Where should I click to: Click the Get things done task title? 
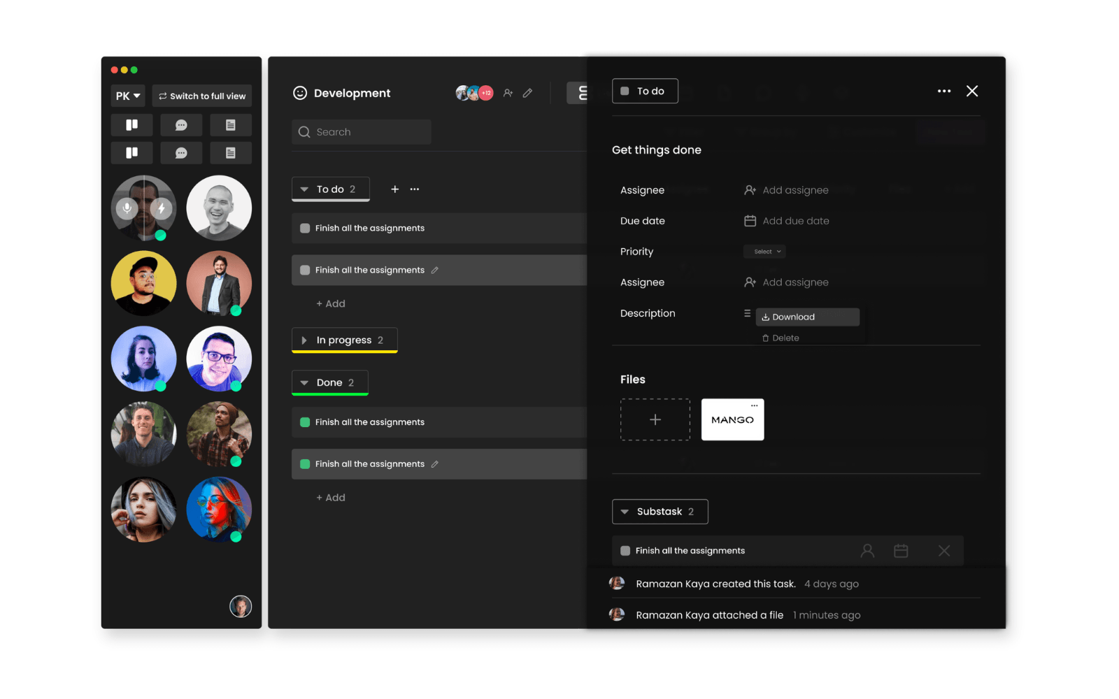(657, 150)
